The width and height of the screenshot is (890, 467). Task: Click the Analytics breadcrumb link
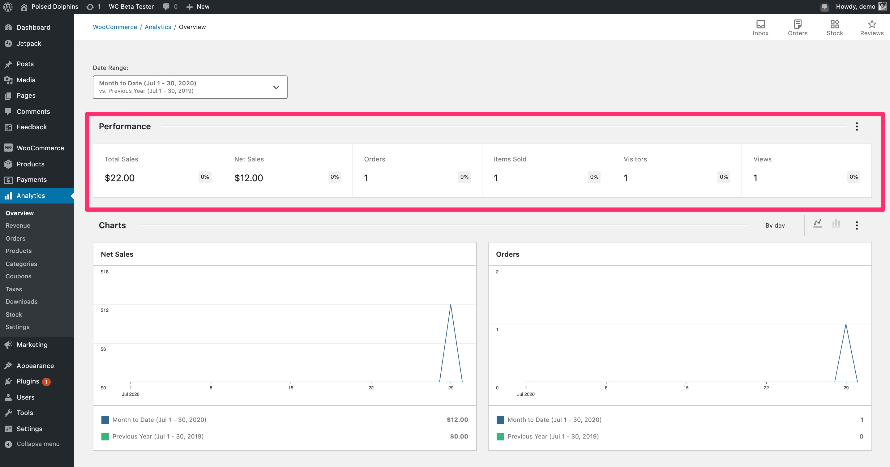pyautogui.click(x=157, y=27)
